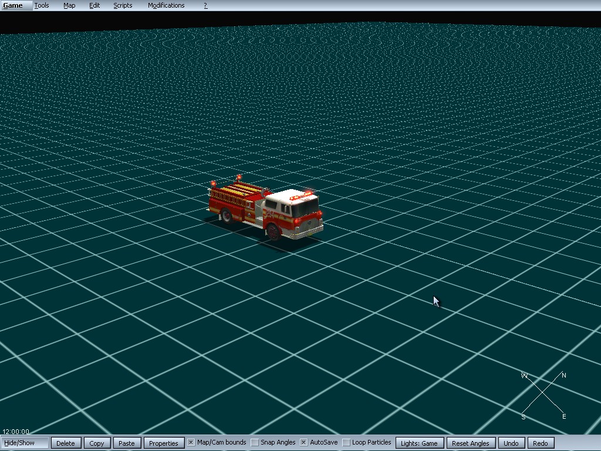
Task: Open the Scripts menu
Action: [x=123, y=5]
